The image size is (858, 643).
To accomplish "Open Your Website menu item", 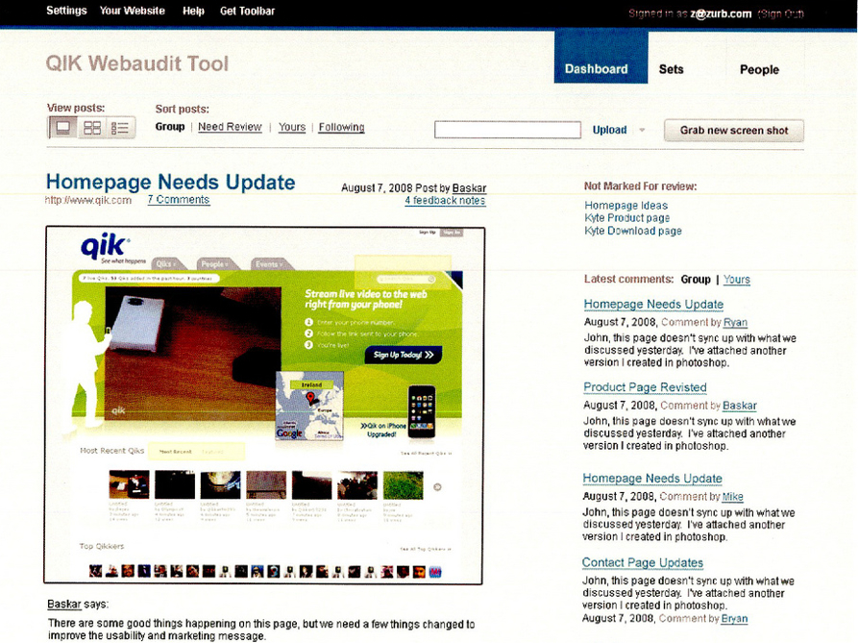I will tap(132, 11).
